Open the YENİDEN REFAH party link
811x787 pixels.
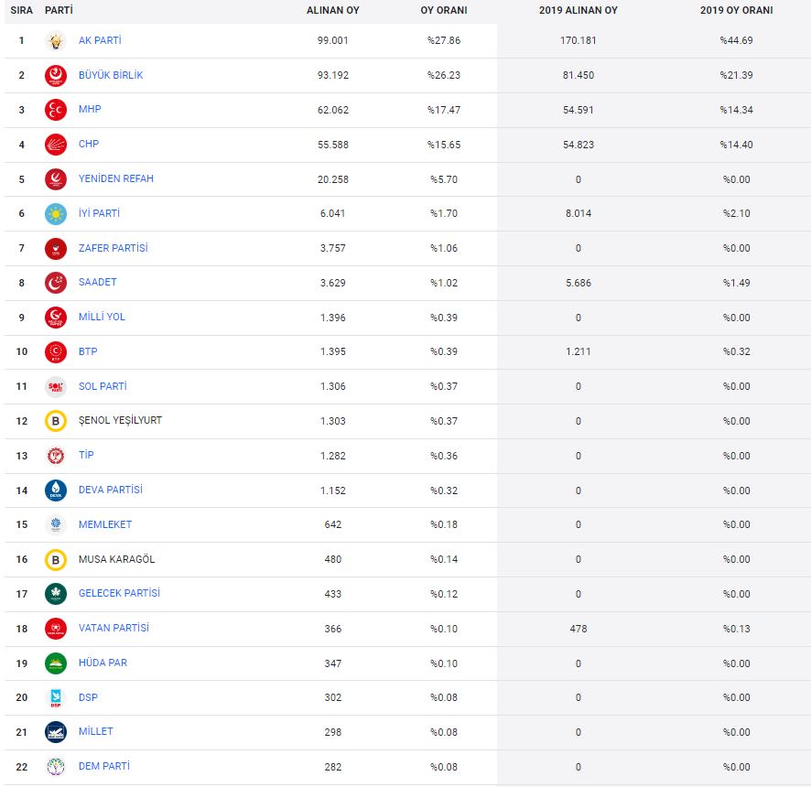(115, 179)
